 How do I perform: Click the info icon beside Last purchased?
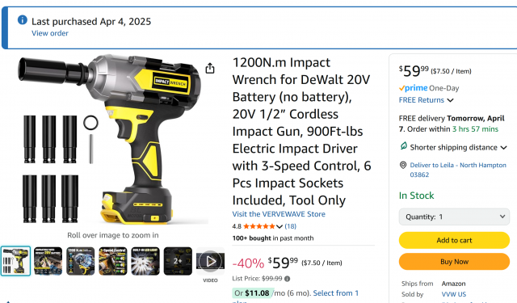tap(22, 20)
